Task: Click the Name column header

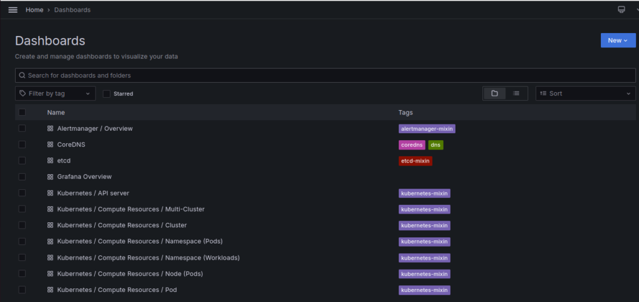Action: [x=56, y=112]
